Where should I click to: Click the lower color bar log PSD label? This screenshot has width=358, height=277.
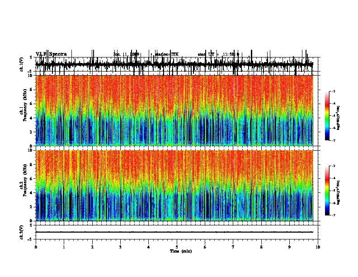pos(338,193)
